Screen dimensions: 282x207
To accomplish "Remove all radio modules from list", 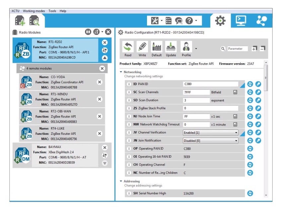I will (108, 32).
